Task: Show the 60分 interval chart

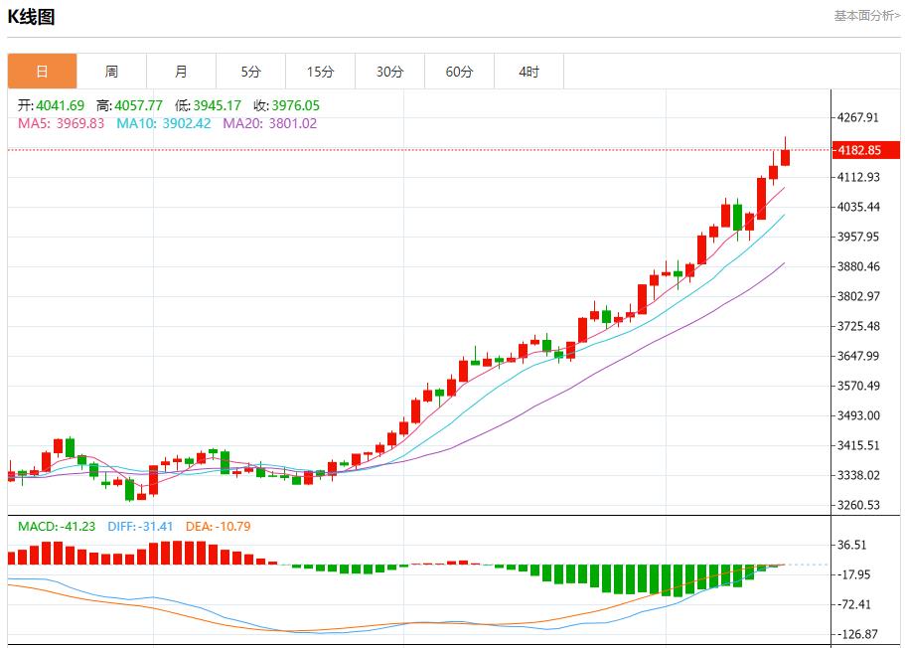Action: pyautogui.click(x=459, y=72)
